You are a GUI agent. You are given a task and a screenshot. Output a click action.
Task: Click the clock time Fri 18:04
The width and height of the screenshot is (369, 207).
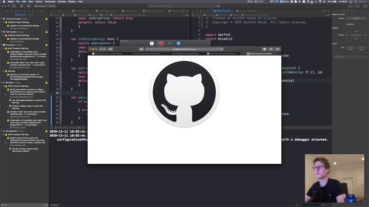343,2
